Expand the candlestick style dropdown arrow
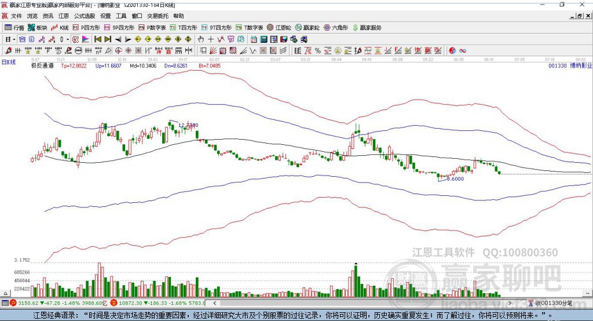The image size is (593, 321). (x=68, y=39)
